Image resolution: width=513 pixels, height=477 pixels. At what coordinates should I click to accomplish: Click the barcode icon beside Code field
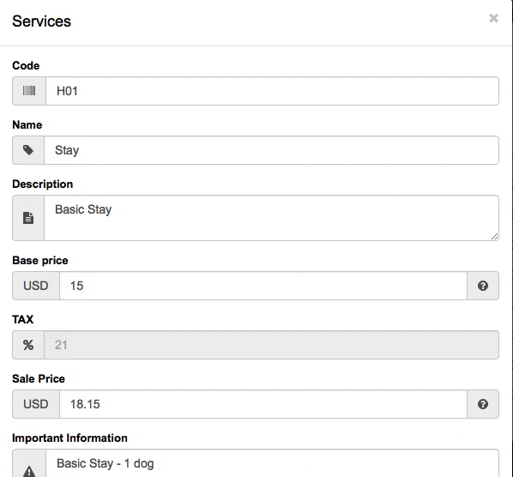coord(29,91)
